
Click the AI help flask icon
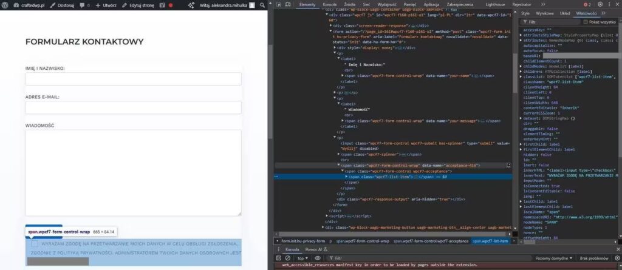tap(326, 249)
